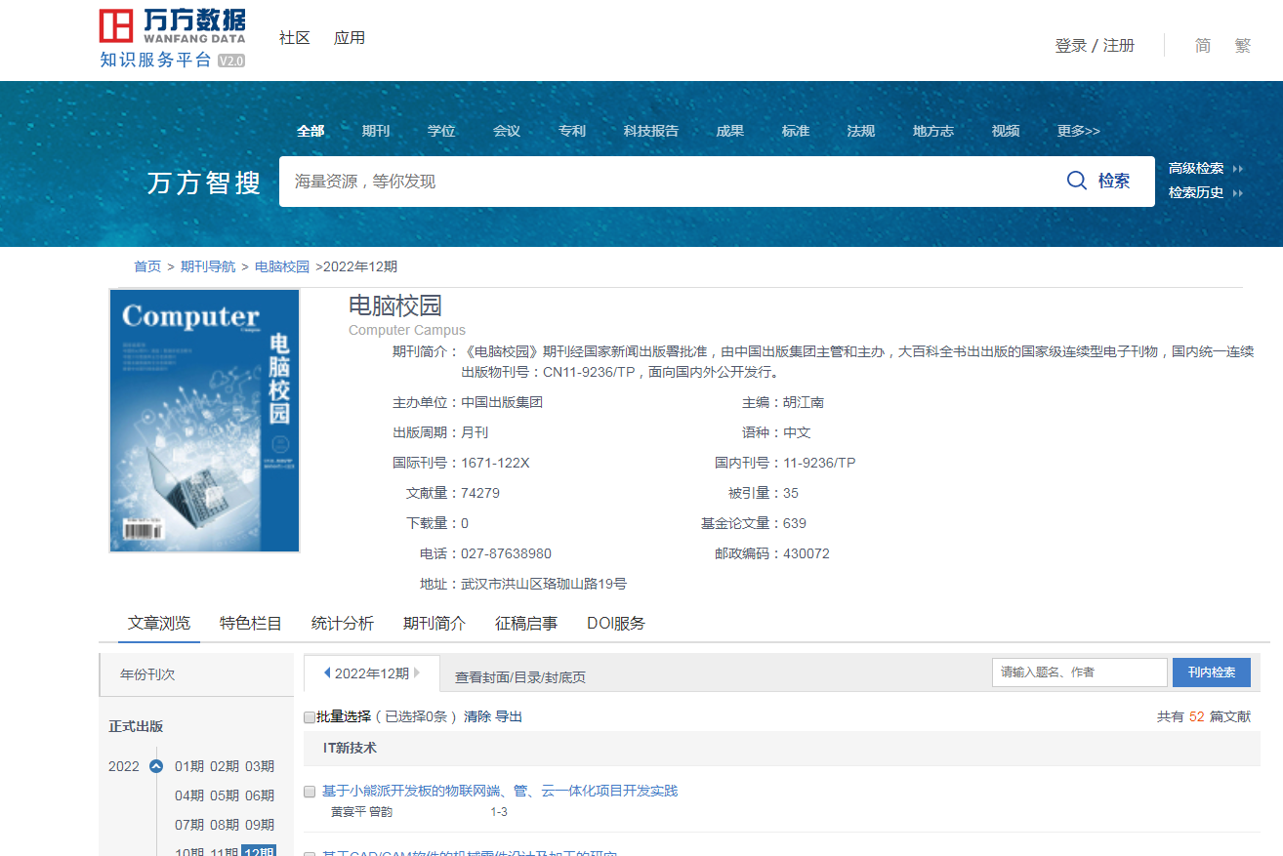This screenshot has height=856, width=1283.
Task: Click the 年份刊次 panel header
Action: point(196,674)
